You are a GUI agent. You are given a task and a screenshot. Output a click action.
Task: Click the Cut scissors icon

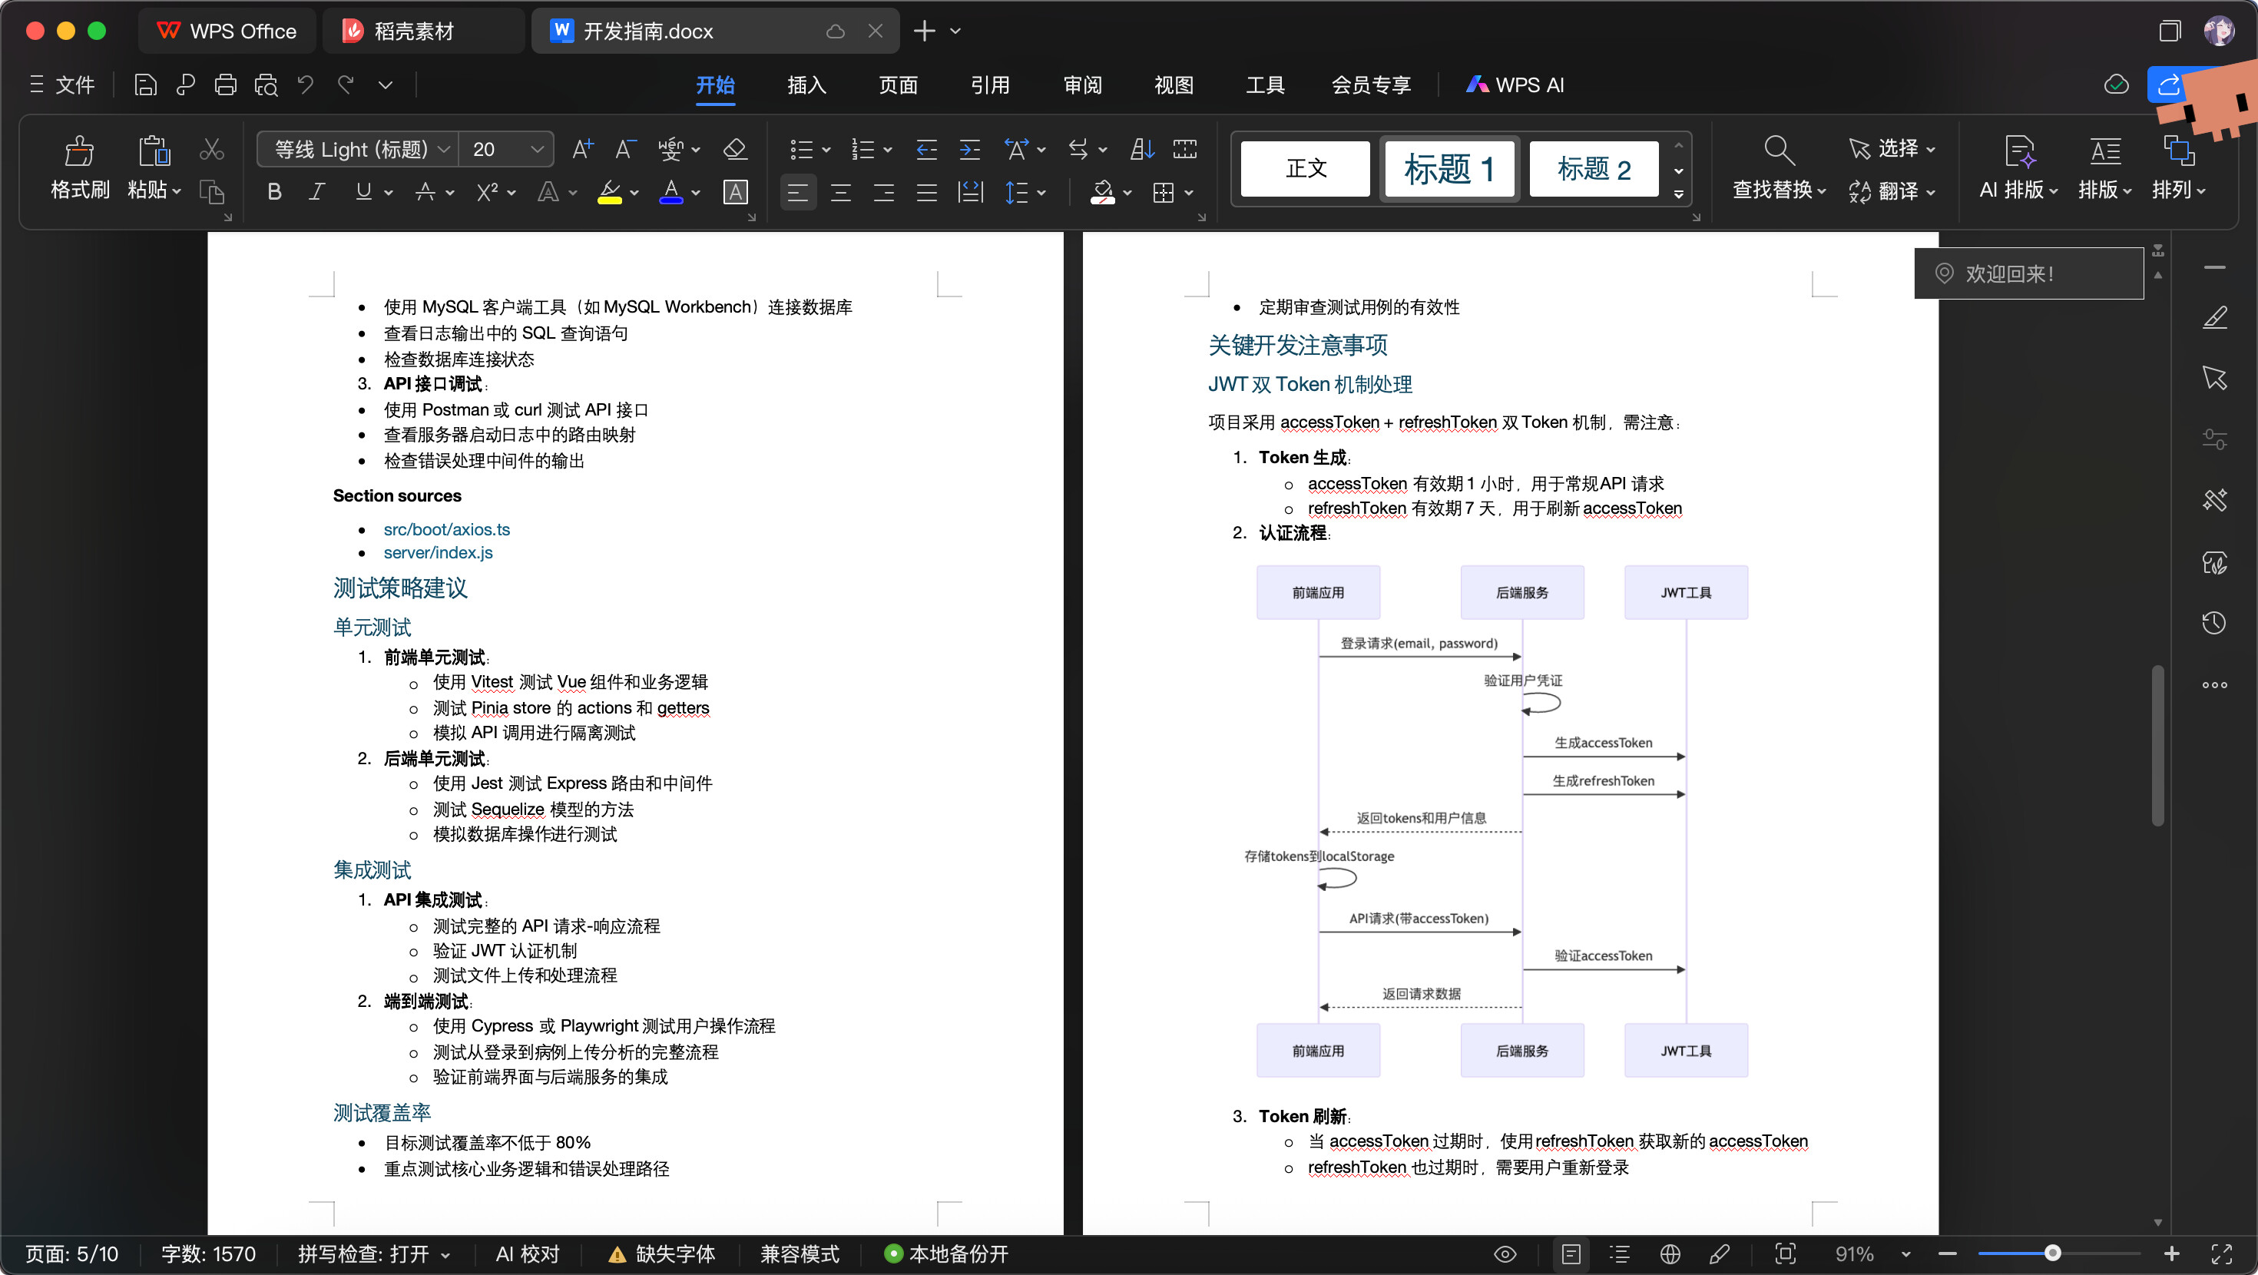click(x=211, y=149)
